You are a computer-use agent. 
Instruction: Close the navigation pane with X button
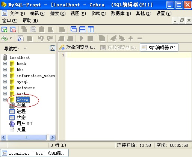click(x=53, y=48)
